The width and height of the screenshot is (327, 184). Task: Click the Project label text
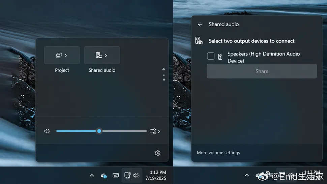pyautogui.click(x=62, y=70)
